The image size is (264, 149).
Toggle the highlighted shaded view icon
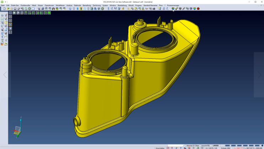point(81,9)
